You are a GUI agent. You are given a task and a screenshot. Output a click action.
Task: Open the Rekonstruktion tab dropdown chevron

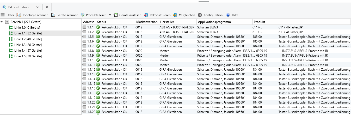(x=38, y=7)
